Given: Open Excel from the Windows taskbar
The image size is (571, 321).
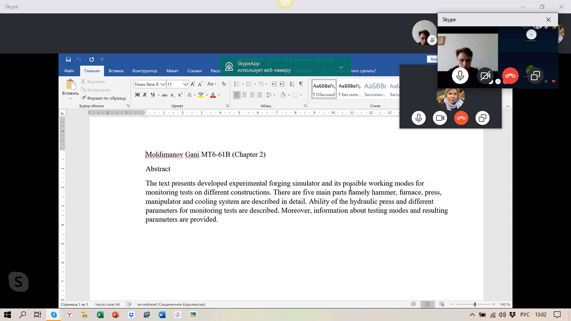Looking at the screenshot, I should (x=100, y=315).
